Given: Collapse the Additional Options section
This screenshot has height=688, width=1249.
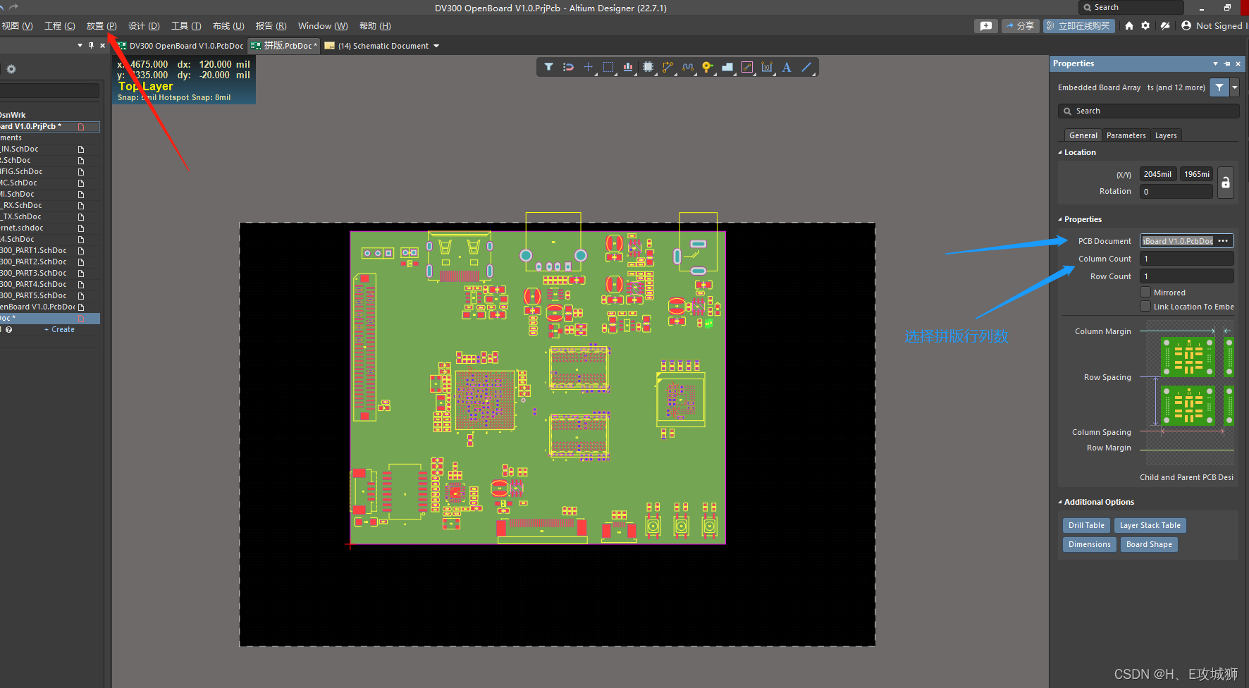Looking at the screenshot, I should tap(1060, 502).
